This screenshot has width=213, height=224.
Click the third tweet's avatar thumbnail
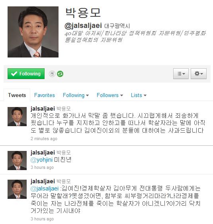[x=17, y=189]
